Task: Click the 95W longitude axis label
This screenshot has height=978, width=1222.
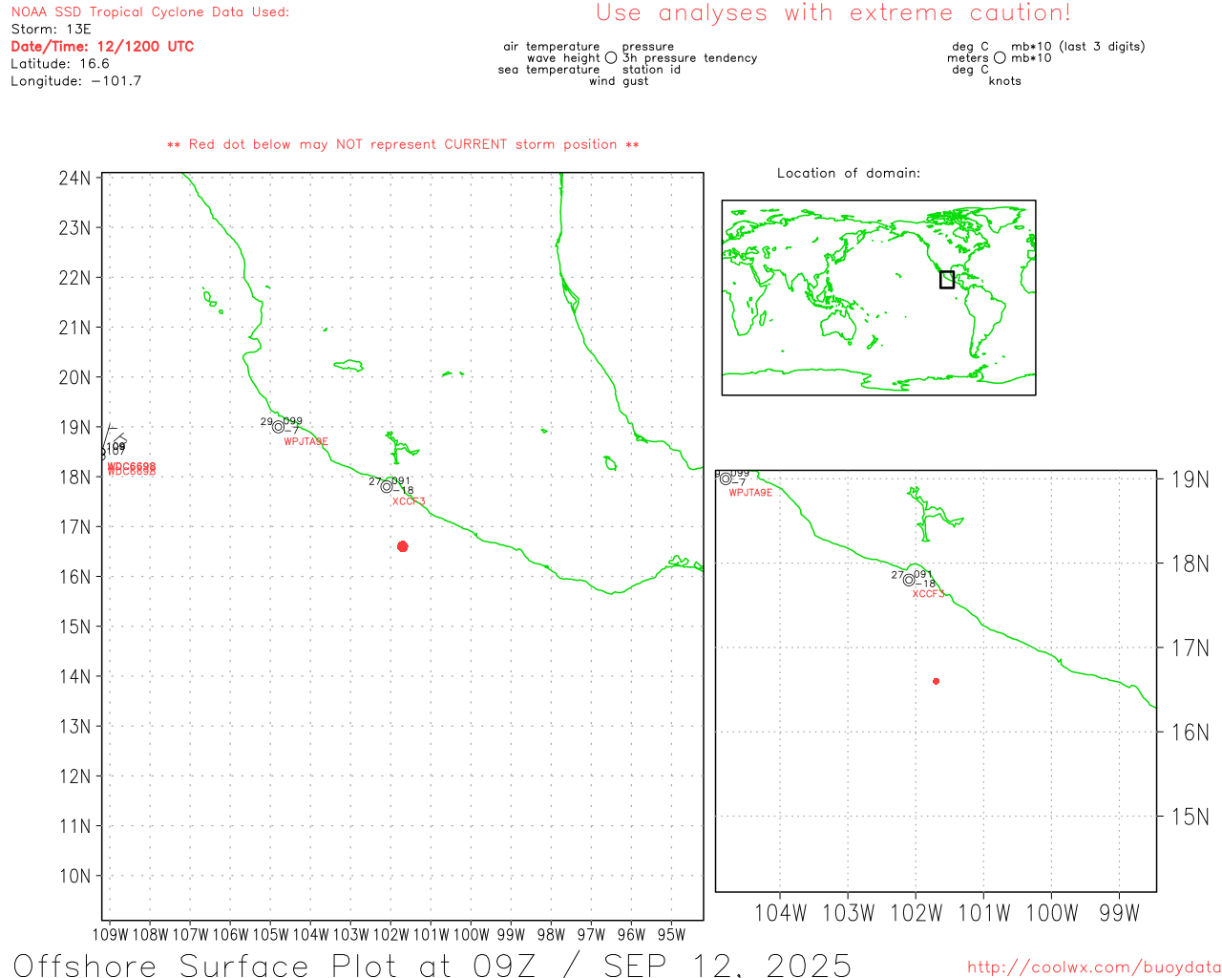Action: pyautogui.click(x=671, y=935)
